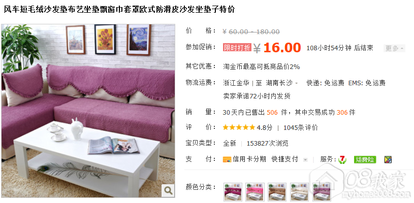Select the pink sofa color swatch
This screenshot has width=414, height=203.
coord(255,192)
